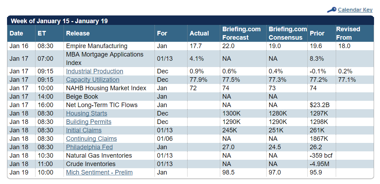Open the Calendar Key link
This screenshot has width=380, height=184.
[x=355, y=10]
